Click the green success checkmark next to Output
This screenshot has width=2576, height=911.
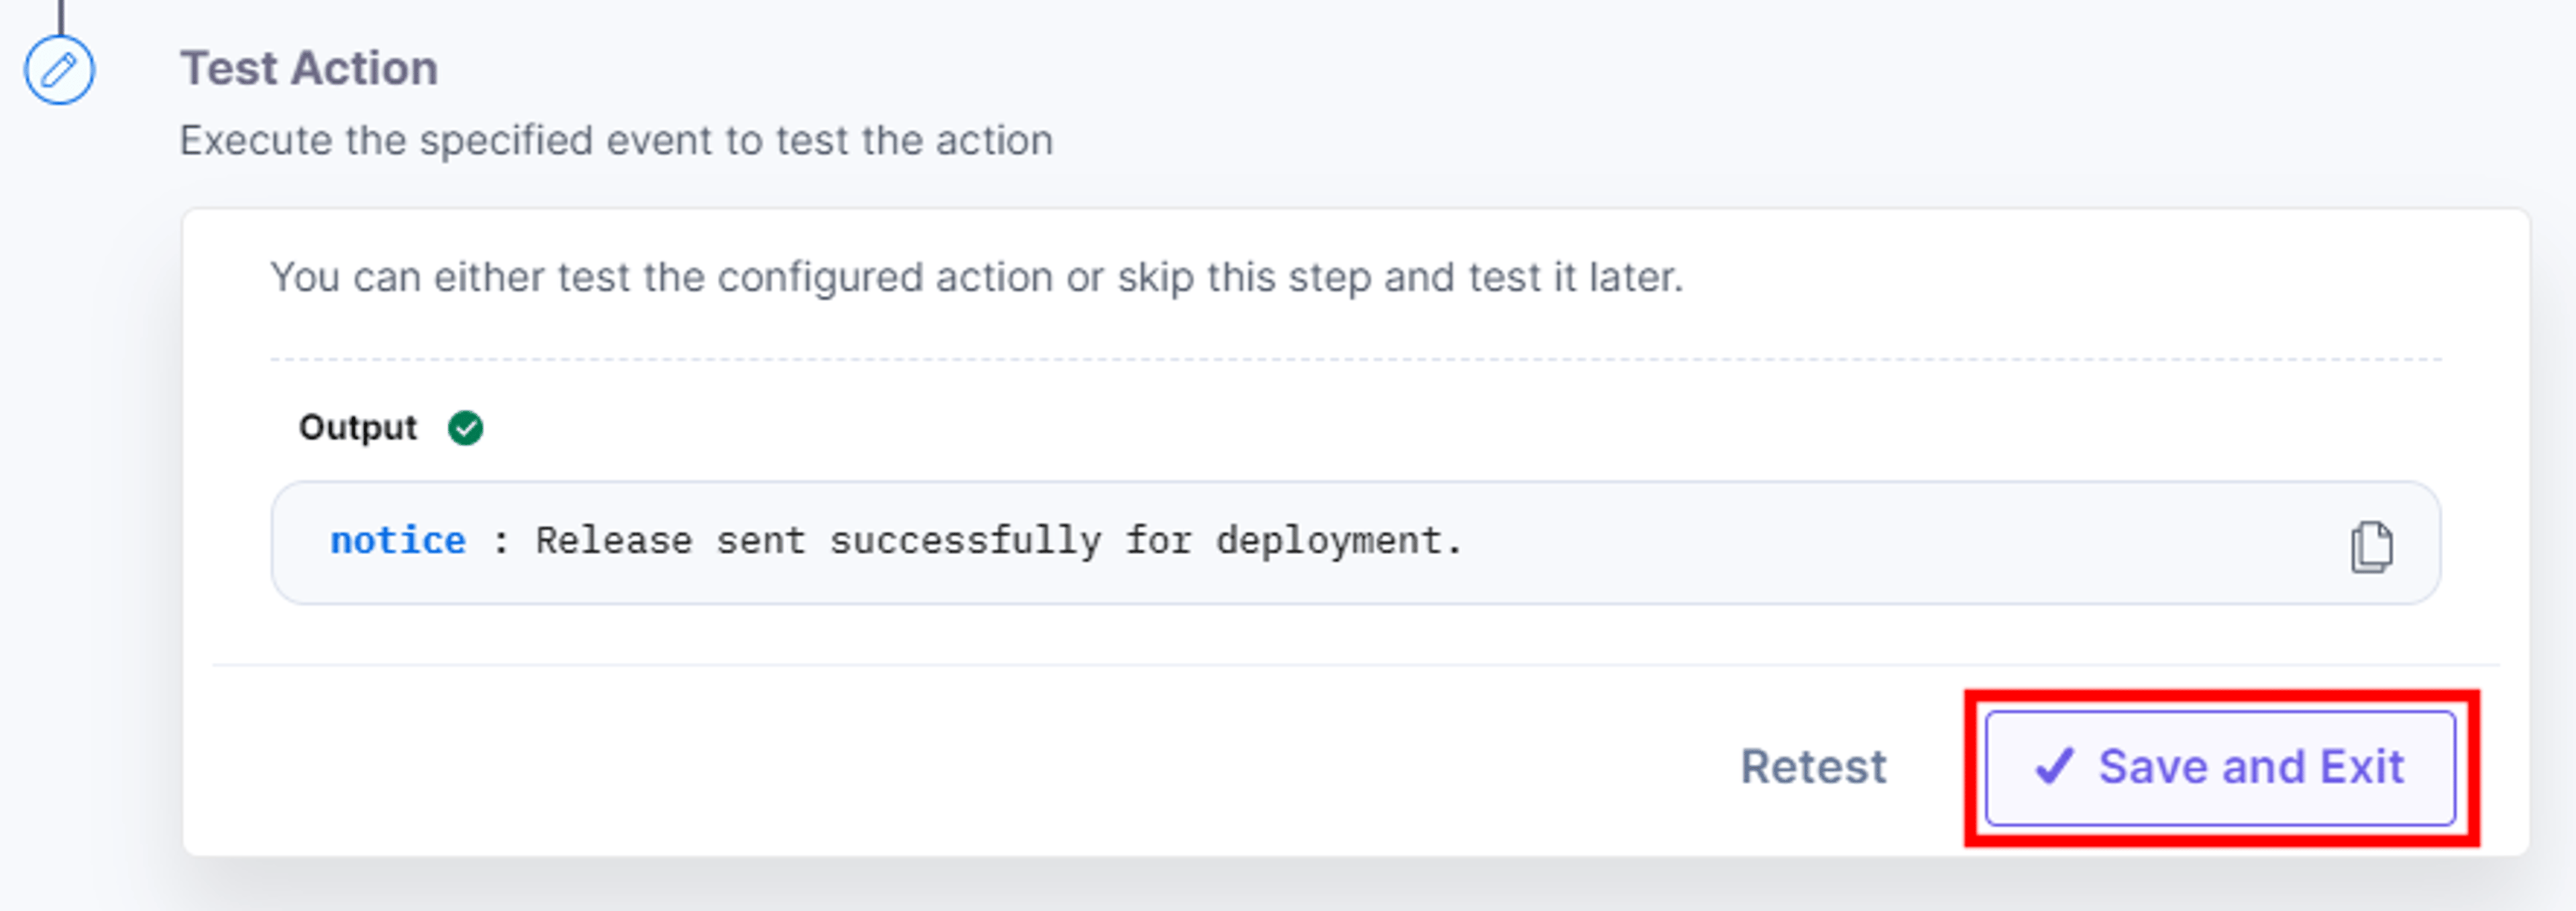tap(465, 428)
